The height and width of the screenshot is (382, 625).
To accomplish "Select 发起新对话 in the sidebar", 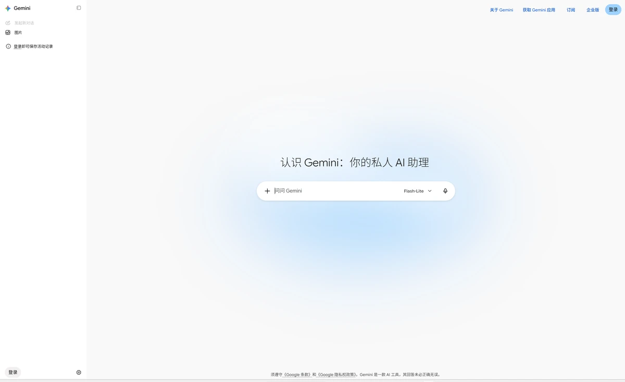I will (24, 23).
